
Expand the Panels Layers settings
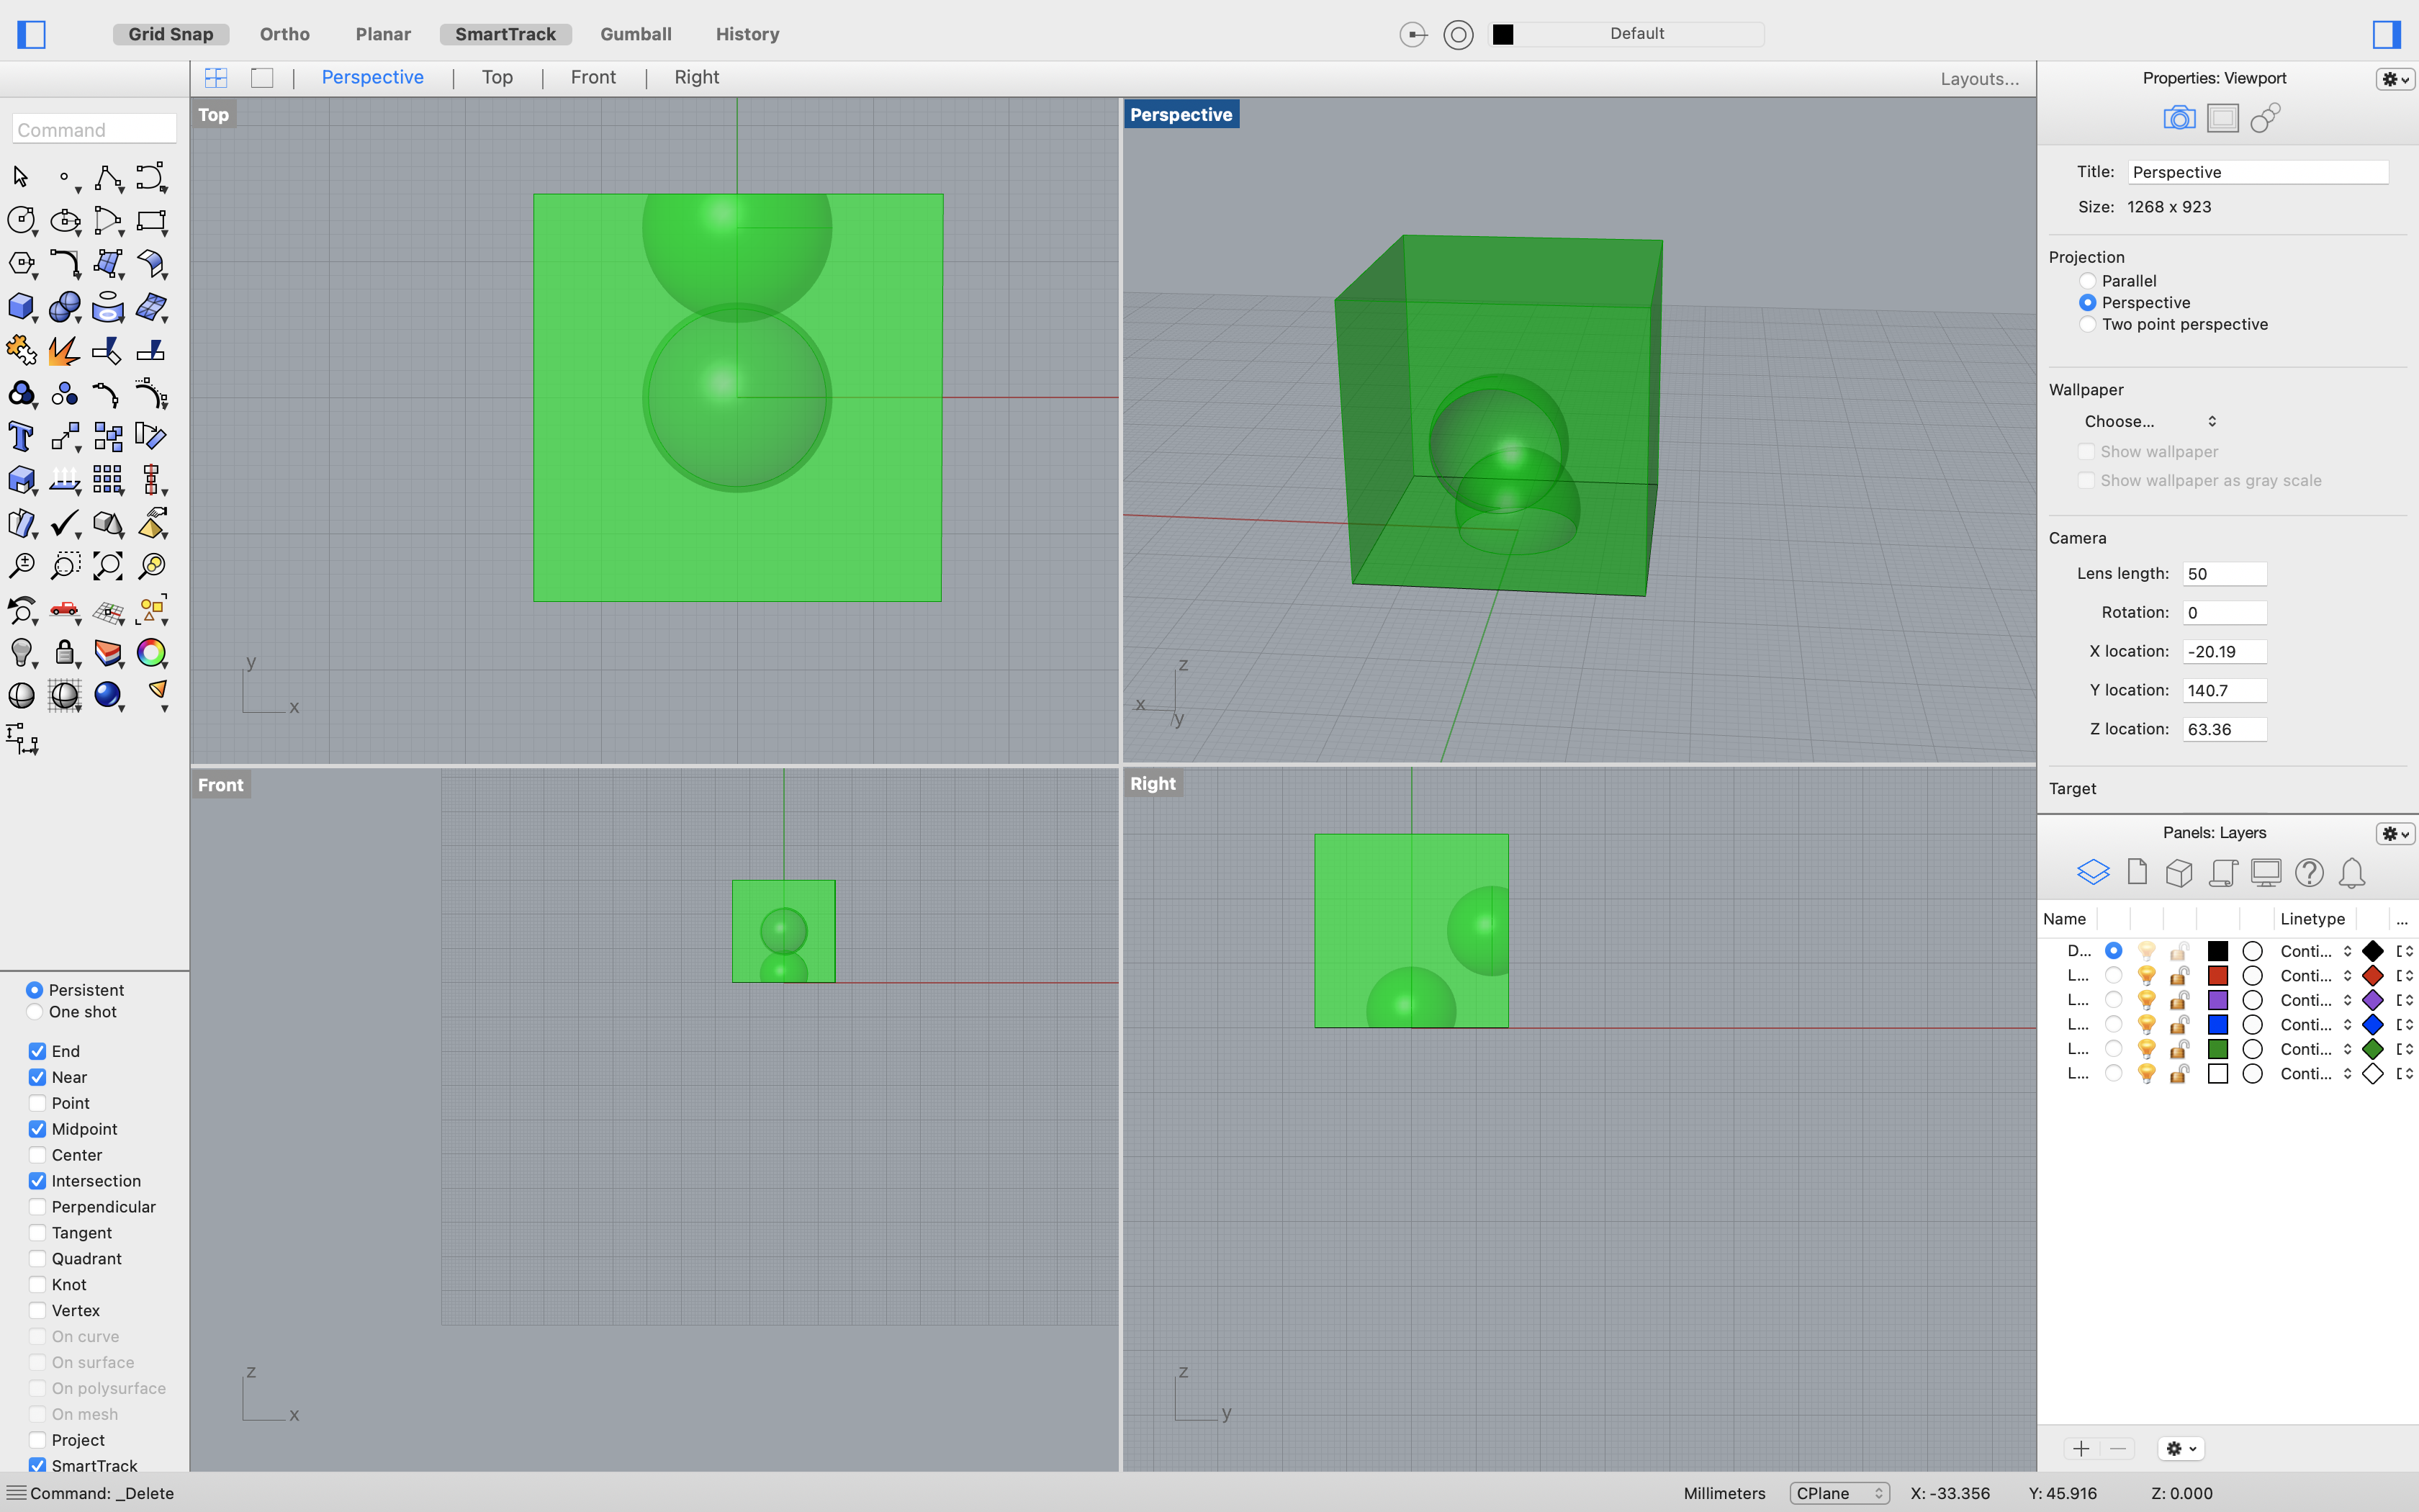[x=2395, y=832]
